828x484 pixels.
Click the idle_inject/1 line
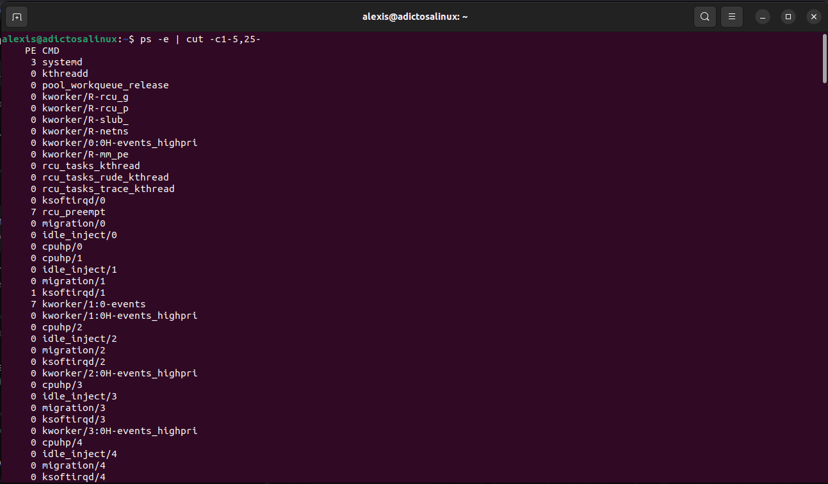[74, 270]
